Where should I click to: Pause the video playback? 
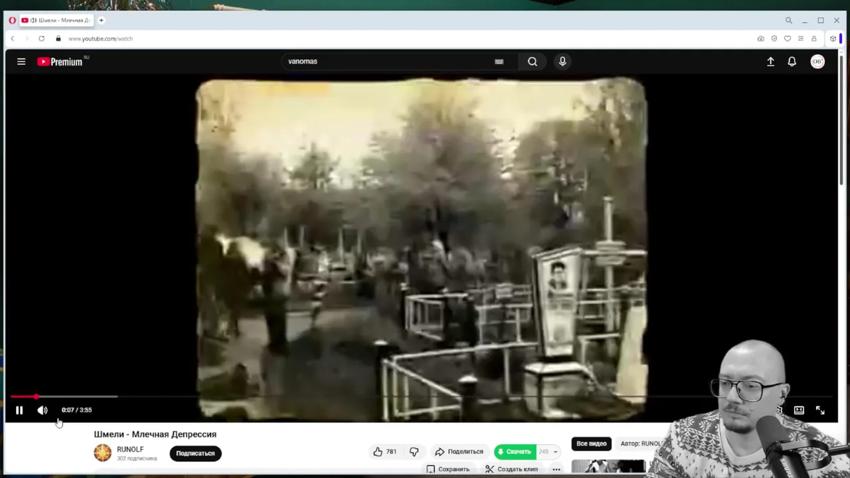pos(19,410)
